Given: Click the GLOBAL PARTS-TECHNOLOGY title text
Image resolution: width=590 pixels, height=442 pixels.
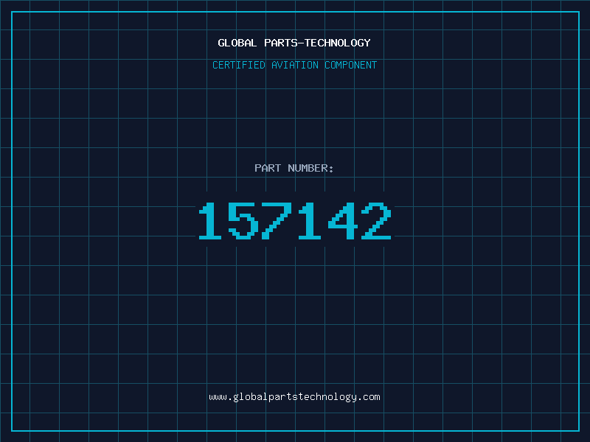Looking at the screenshot, I should click(294, 43).
